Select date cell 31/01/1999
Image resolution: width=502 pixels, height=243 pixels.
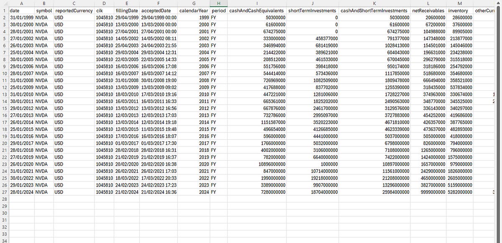tap(21, 18)
